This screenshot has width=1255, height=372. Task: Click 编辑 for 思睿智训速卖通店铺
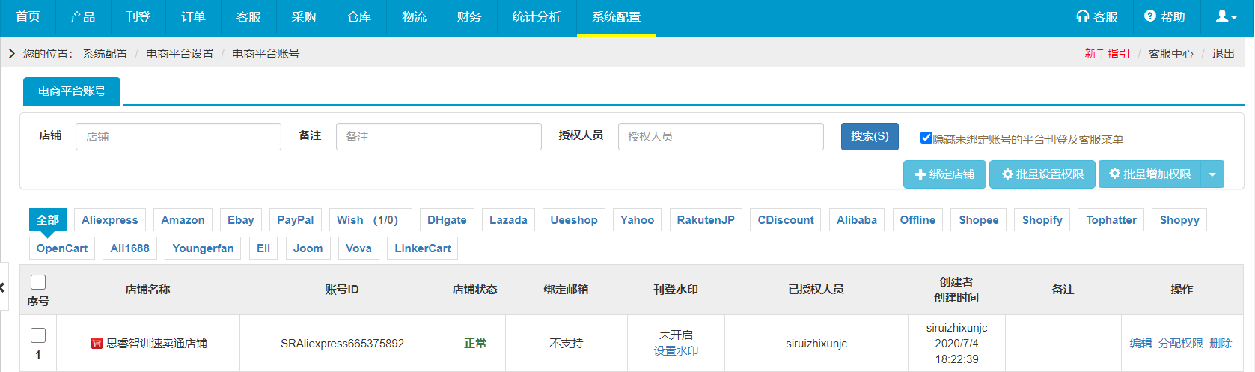coord(1141,344)
